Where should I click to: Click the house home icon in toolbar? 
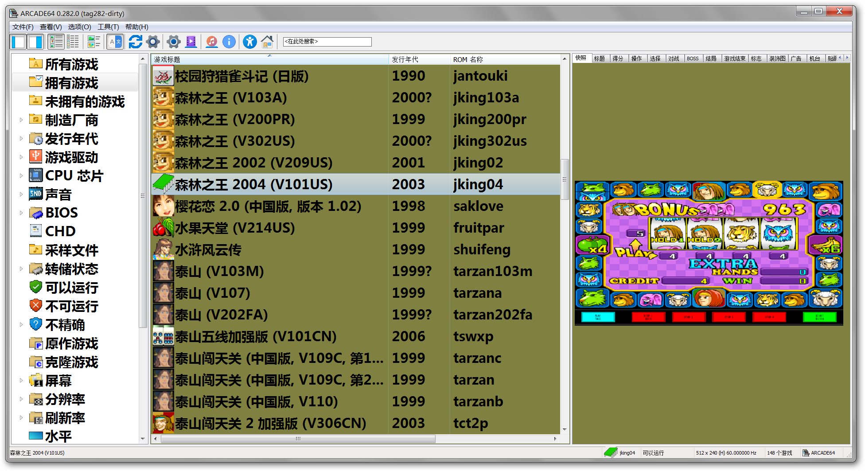pyautogui.click(x=267, y=42)
